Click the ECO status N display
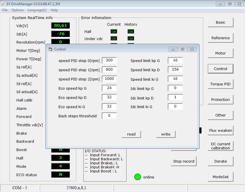This screenshot has width=245, height=192. click(x=61, y=174)
